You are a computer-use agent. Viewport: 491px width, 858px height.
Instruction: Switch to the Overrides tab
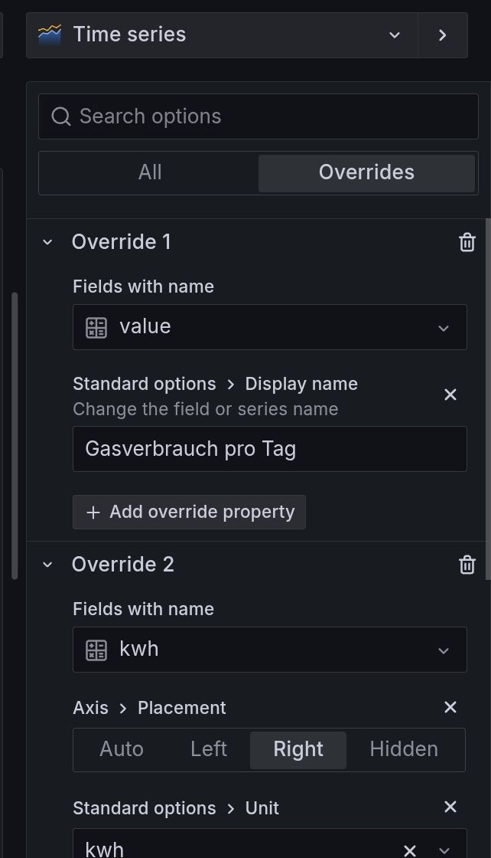tap(366, 172)
